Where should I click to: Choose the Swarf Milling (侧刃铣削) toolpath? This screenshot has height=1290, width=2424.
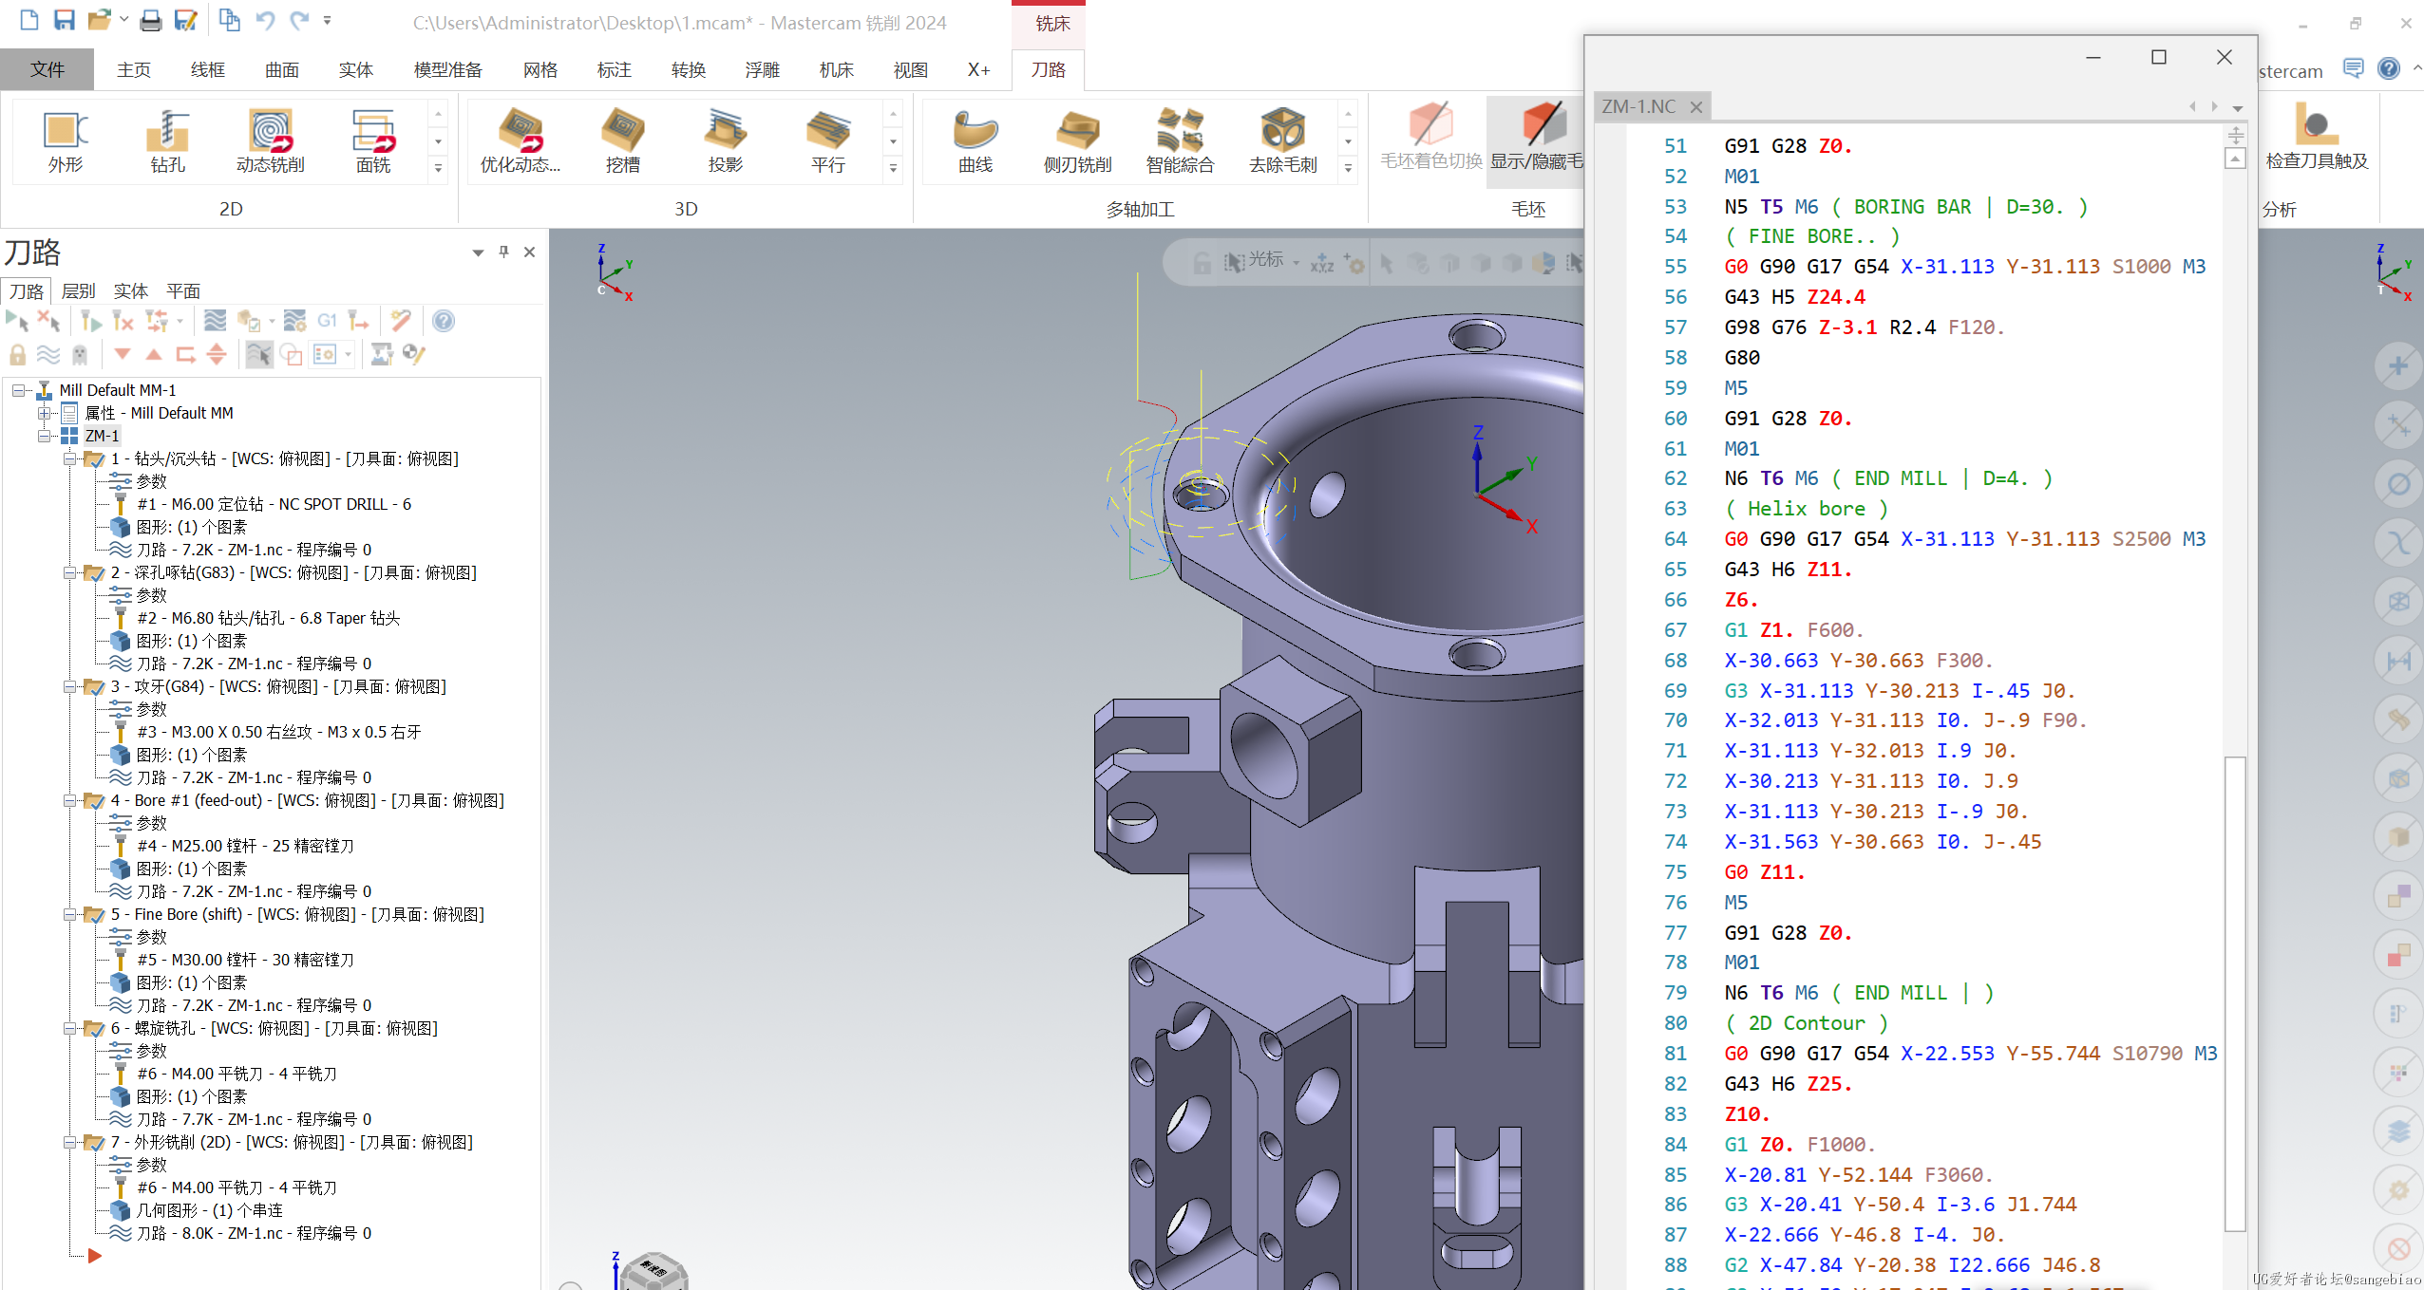pyautogui.click(x=1078, y=141)
